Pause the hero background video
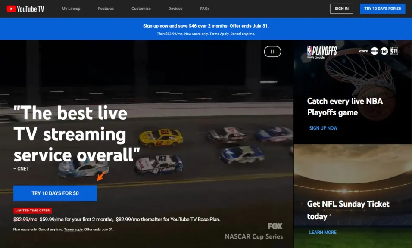 click(x=272, y=52)
